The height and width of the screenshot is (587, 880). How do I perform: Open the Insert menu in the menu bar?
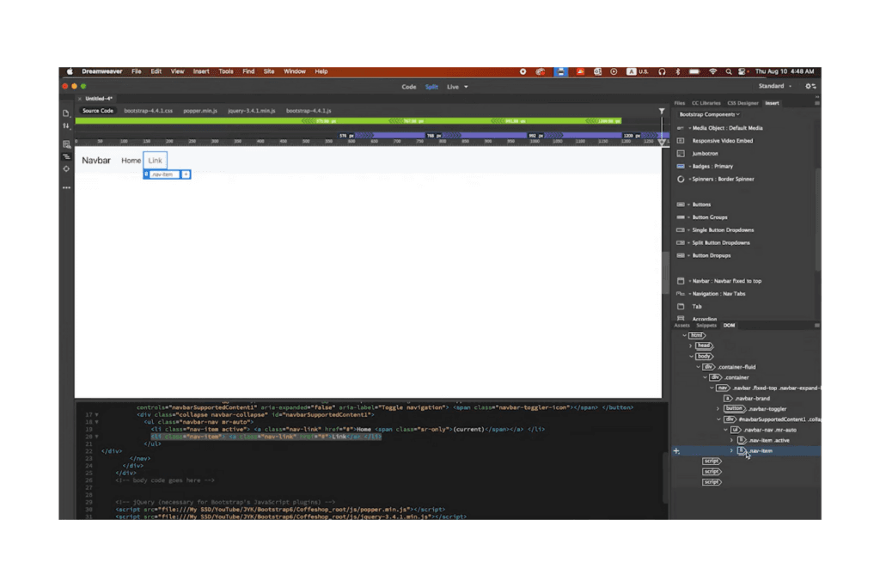click(x=201, y=72)
